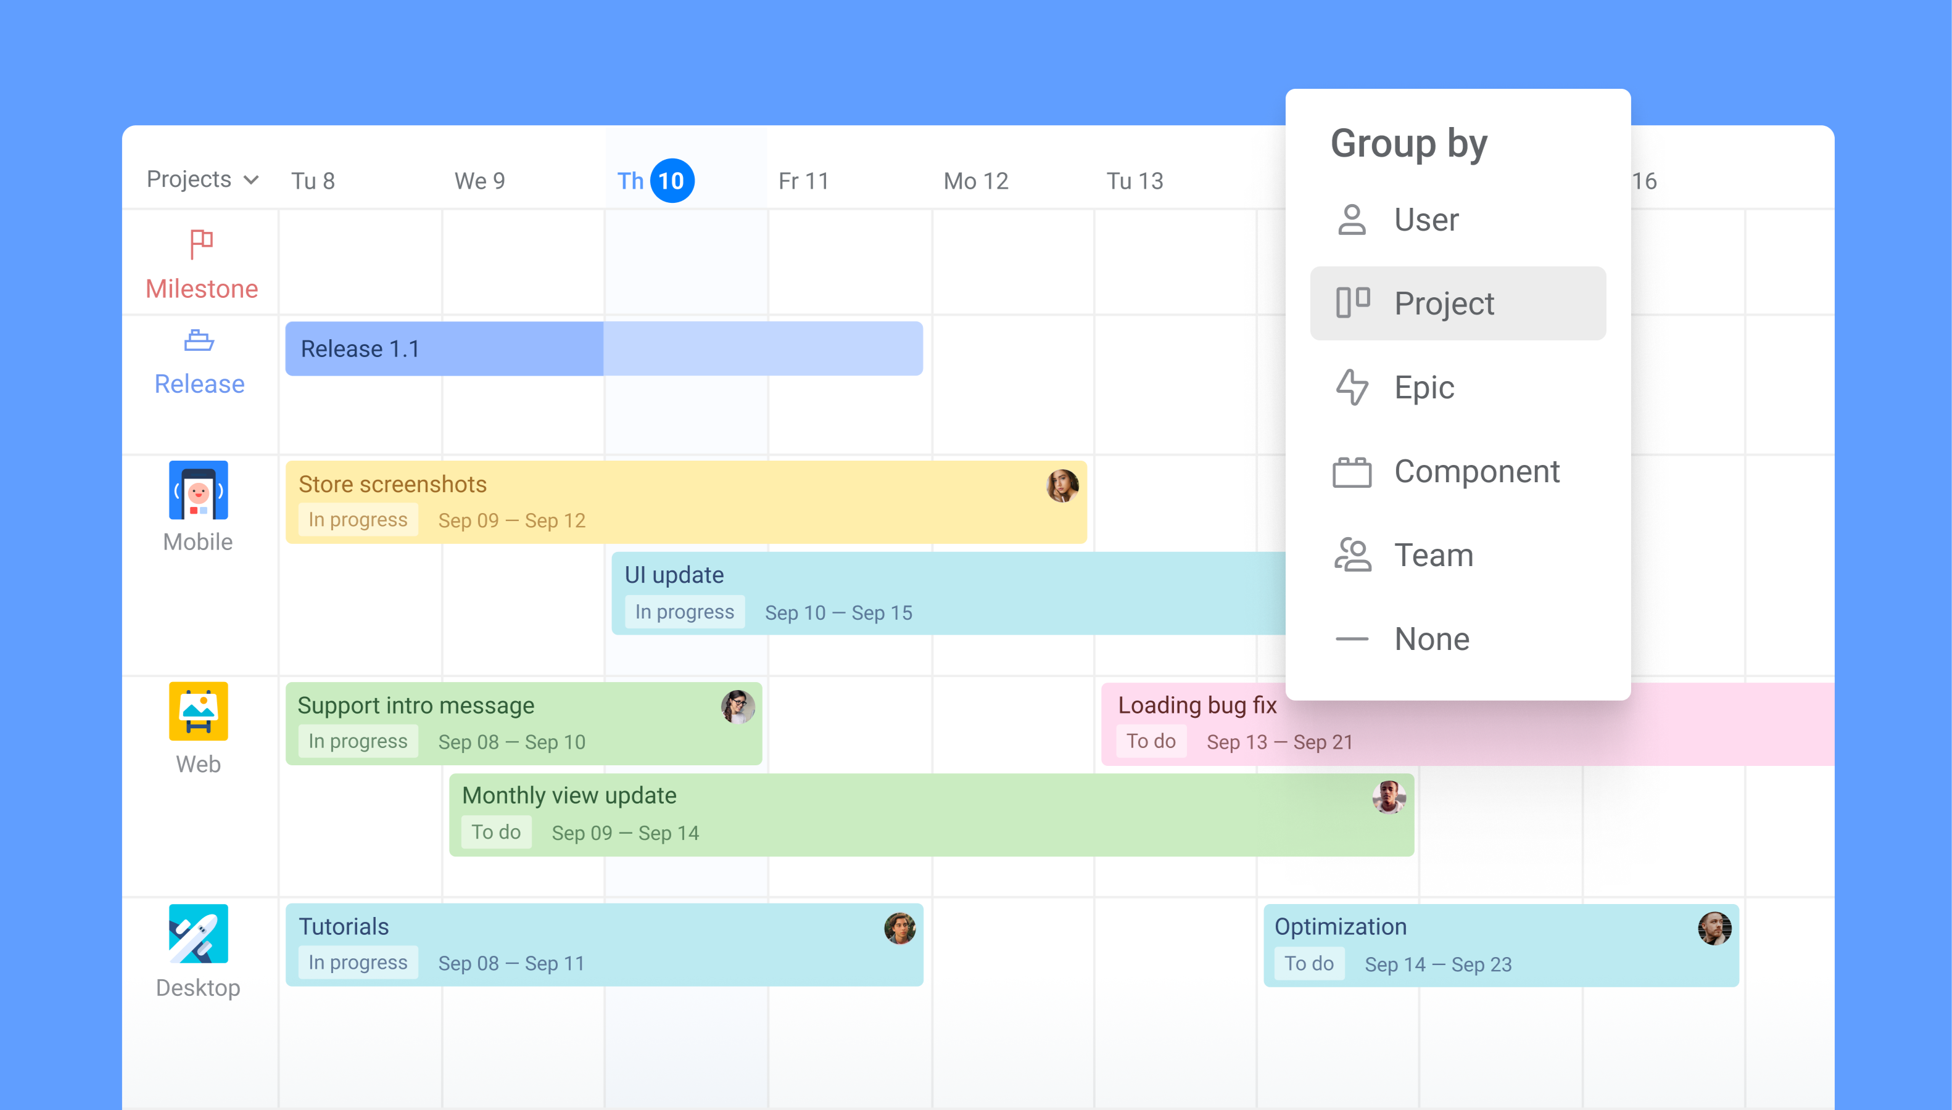Click assignee avatar on Tutorials task
Screen dimensions: 1952x1110
pyautogui.click(x=899, y=929)
